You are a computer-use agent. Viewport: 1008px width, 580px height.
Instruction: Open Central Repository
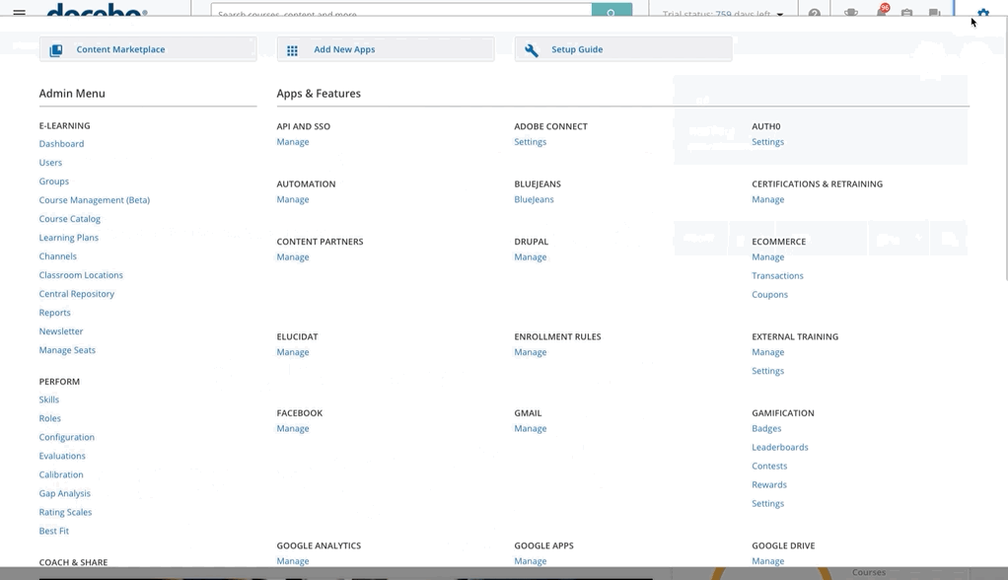[77, 294]
